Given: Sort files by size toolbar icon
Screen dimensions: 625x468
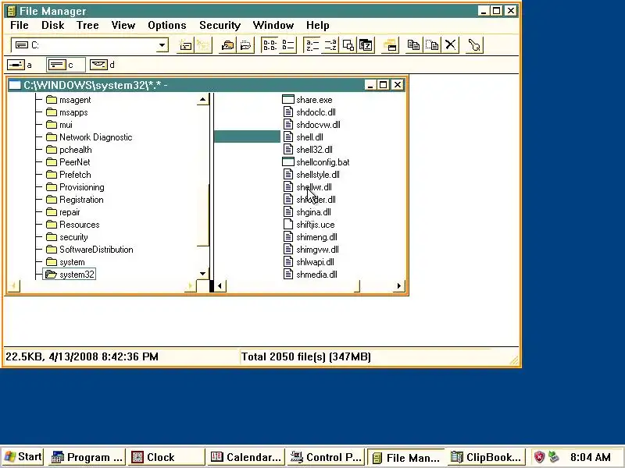Looking at the screenshot, I should point(348,45).
